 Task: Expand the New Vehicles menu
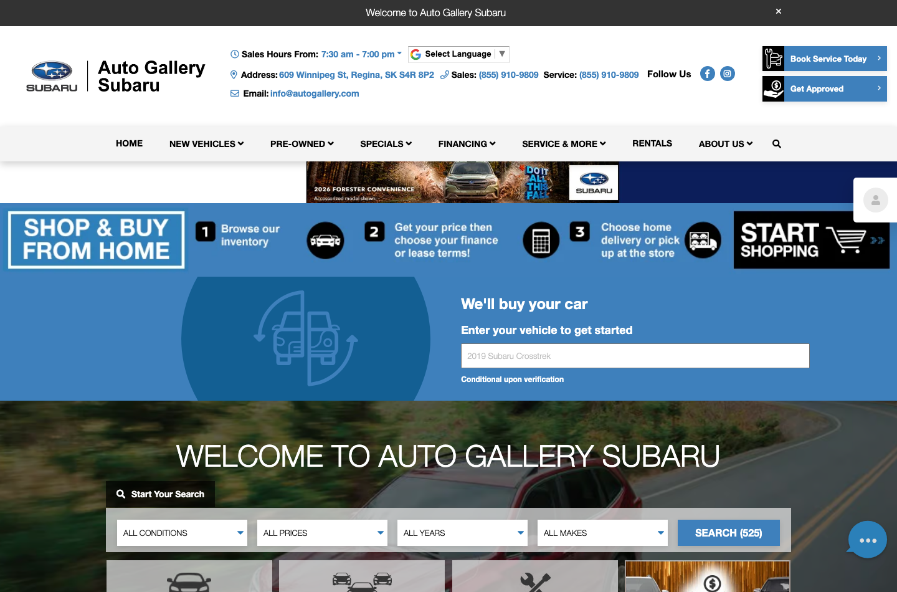207,144
